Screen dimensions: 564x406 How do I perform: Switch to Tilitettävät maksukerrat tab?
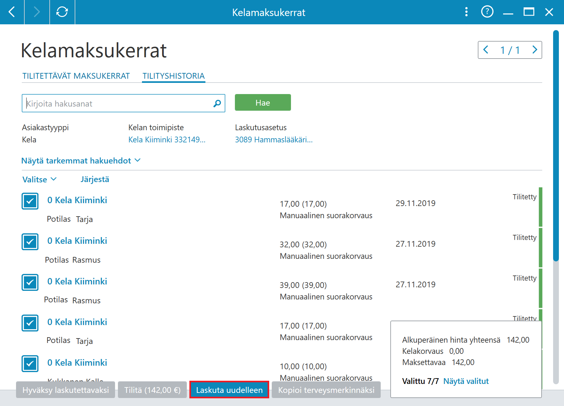(76, 76)
